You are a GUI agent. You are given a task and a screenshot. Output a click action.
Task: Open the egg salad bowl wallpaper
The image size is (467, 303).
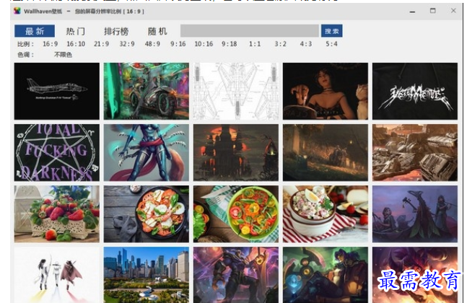(x=326, y=214)
